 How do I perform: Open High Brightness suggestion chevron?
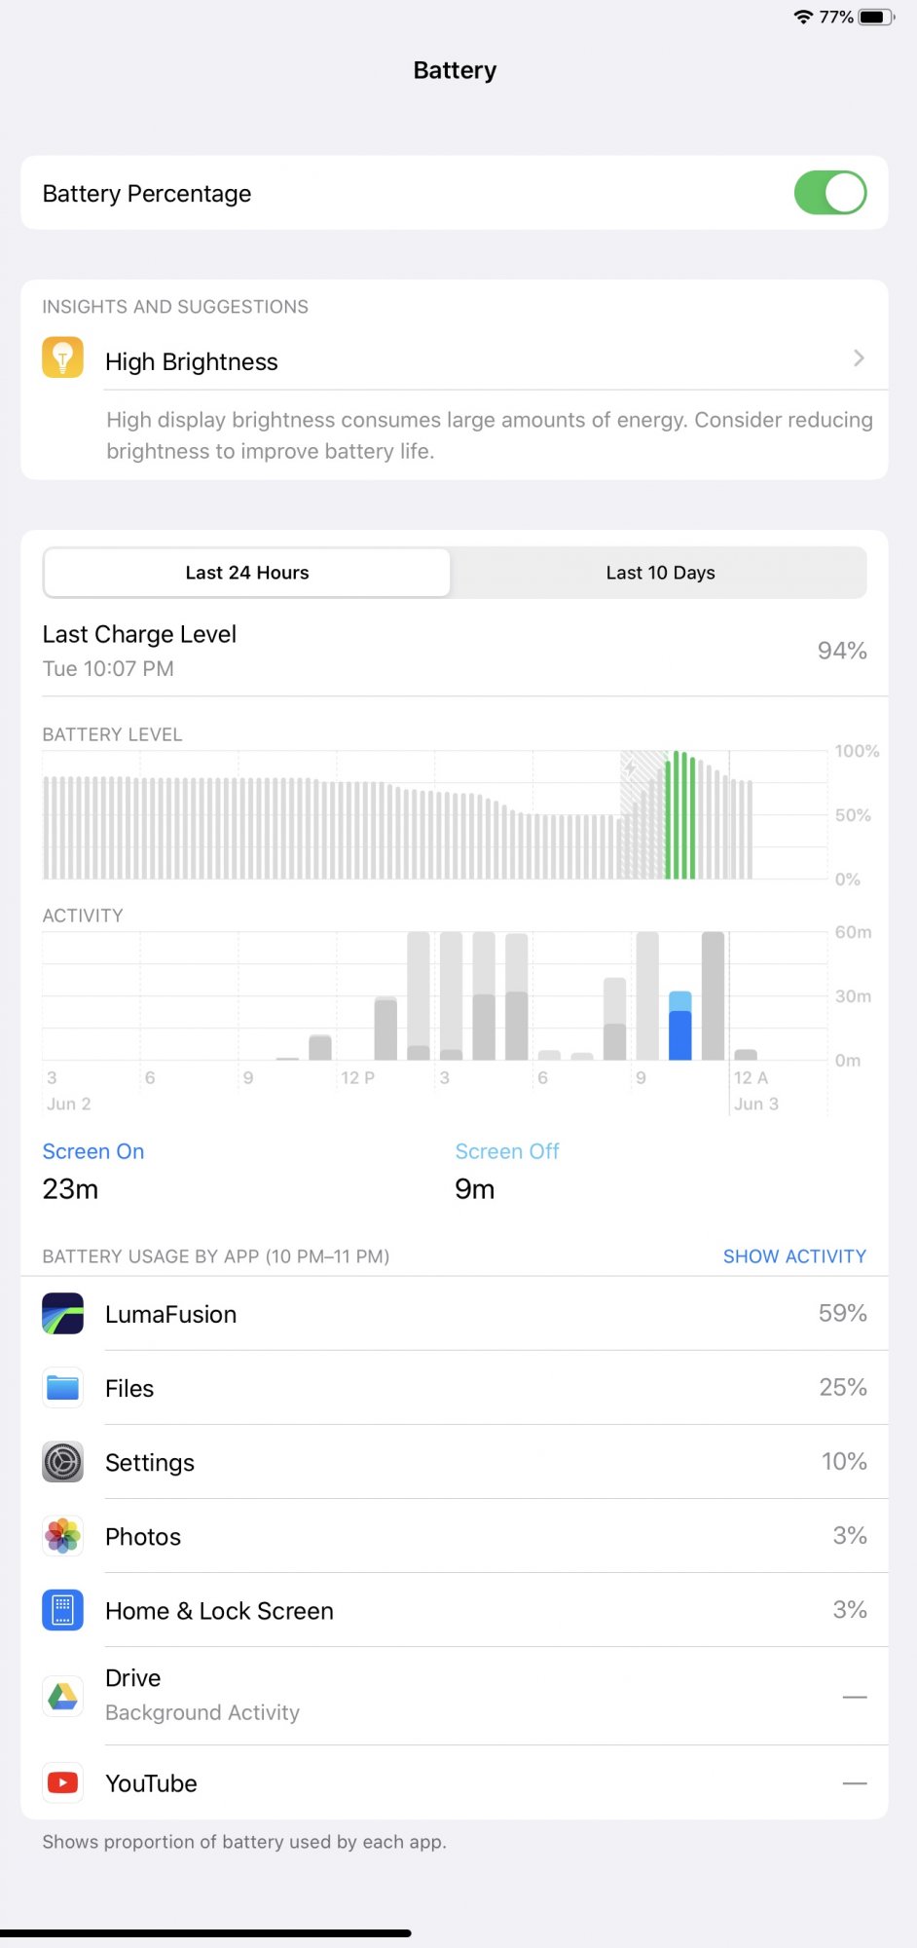[x=858, y=358]
